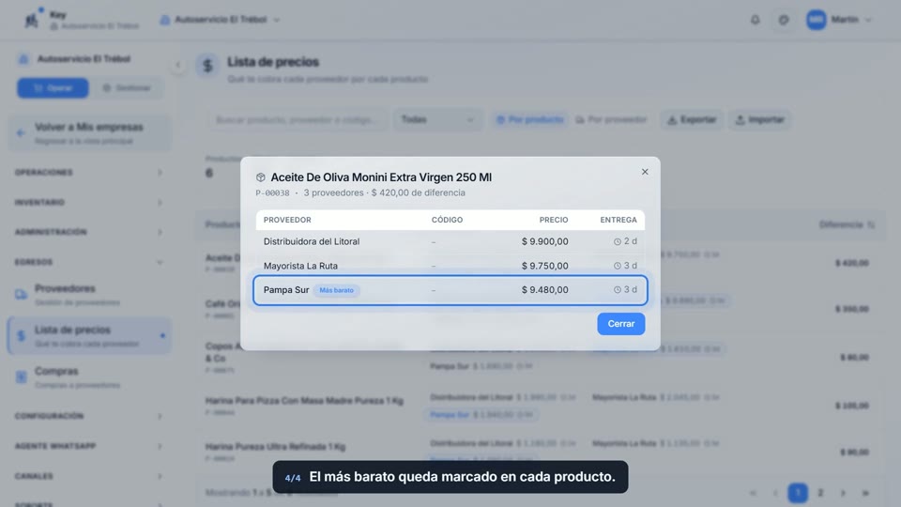Click the product code P-00038

(272, 193)
